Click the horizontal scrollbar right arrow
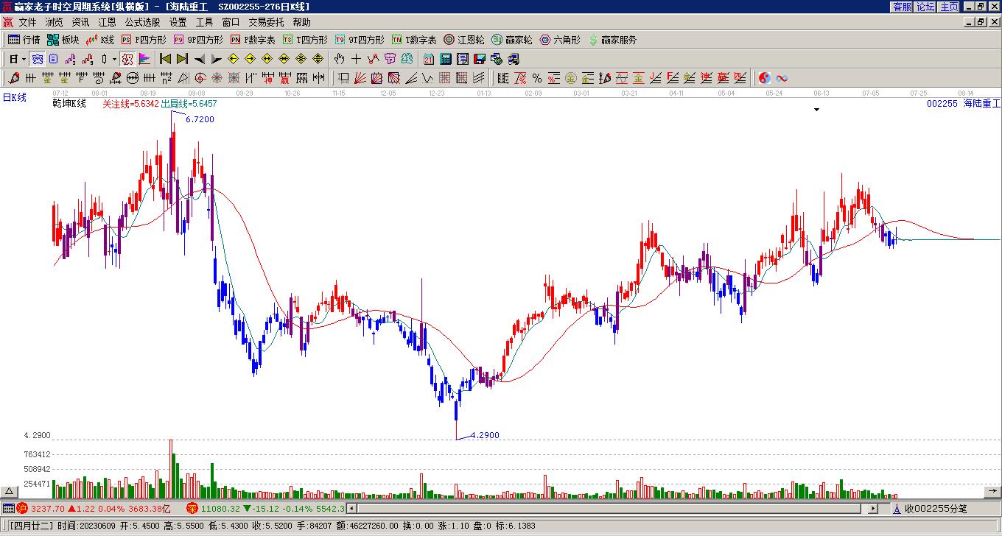Screen dimensions: 1002x536 click(873, 508)
